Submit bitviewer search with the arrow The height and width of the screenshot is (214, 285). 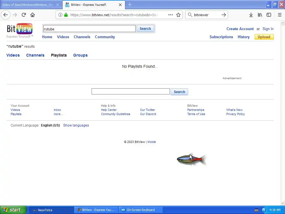click(224, 15)
